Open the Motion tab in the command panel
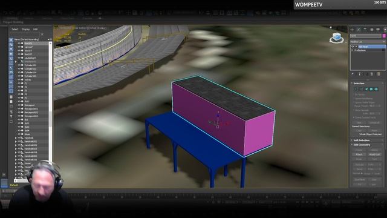Viewport: 387px width, 218px height. pos(372,30)
